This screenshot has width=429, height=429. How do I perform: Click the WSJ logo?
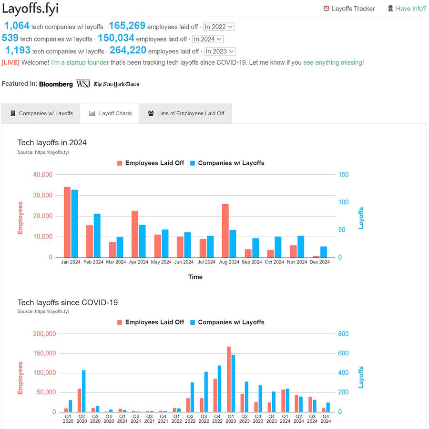[83, 83]
